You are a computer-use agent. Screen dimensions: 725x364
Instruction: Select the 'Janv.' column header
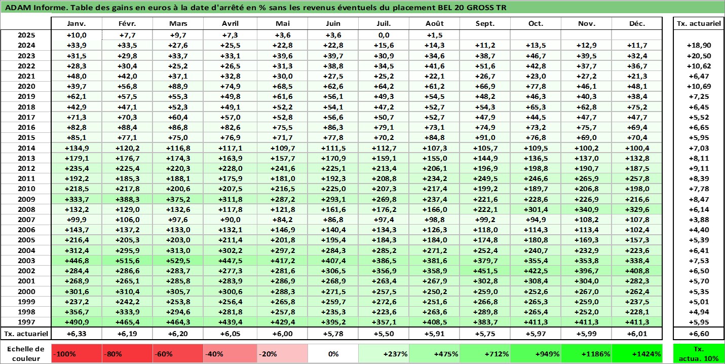click(77, 24)
